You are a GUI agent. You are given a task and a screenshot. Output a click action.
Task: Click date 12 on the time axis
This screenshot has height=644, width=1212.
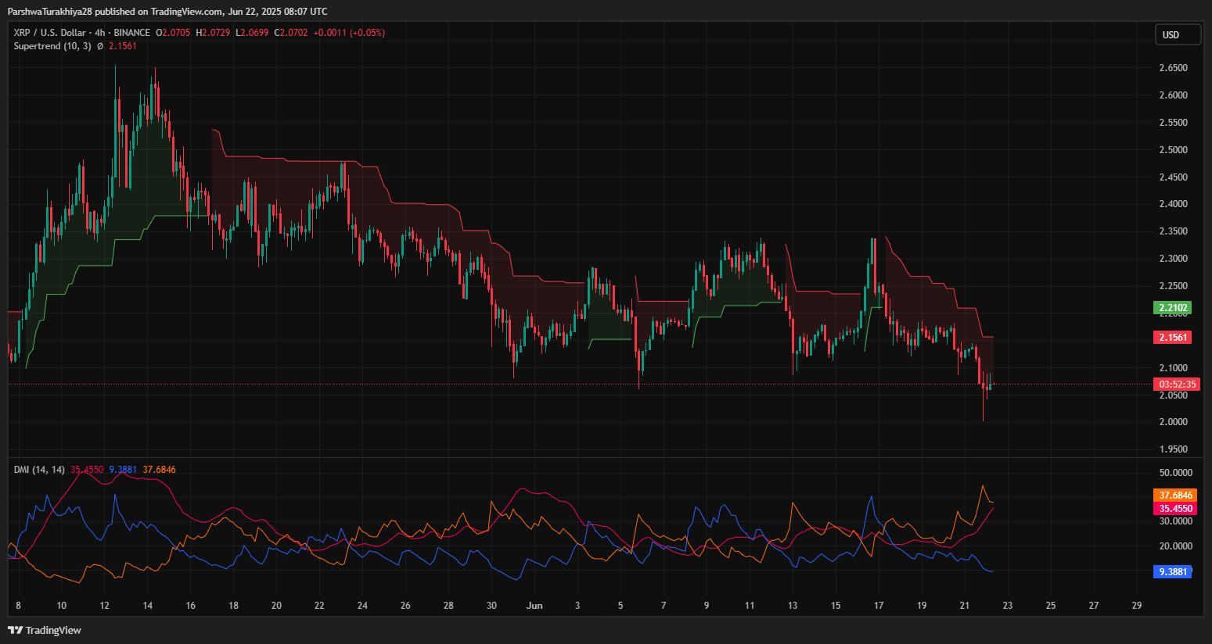click(x=105, y=606)
